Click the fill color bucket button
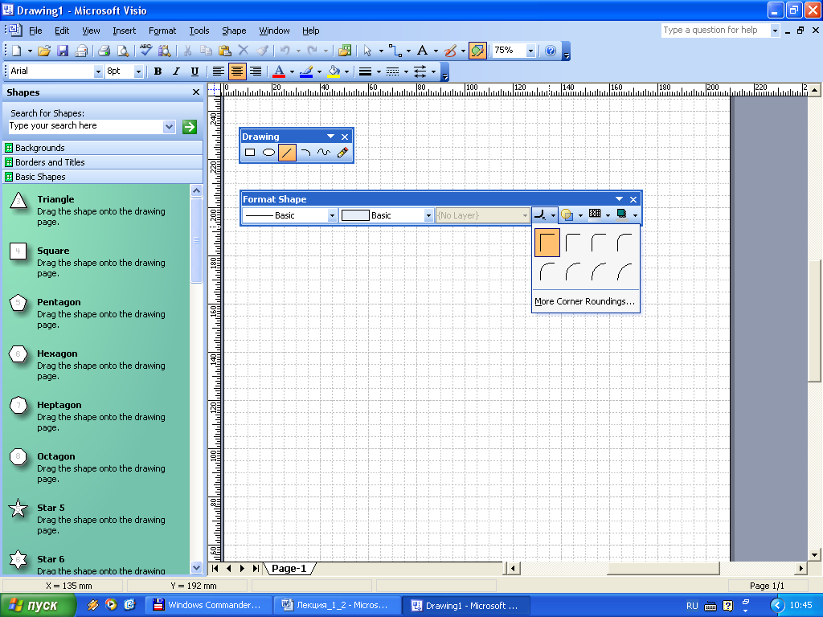The width and height of the screenshot is (823, 617). (x=334, y=72)
